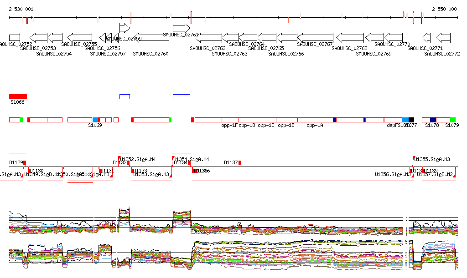Click the D1133 terminator marker
The width and height of the screenshot is (467, 278).
coord(133,171)
